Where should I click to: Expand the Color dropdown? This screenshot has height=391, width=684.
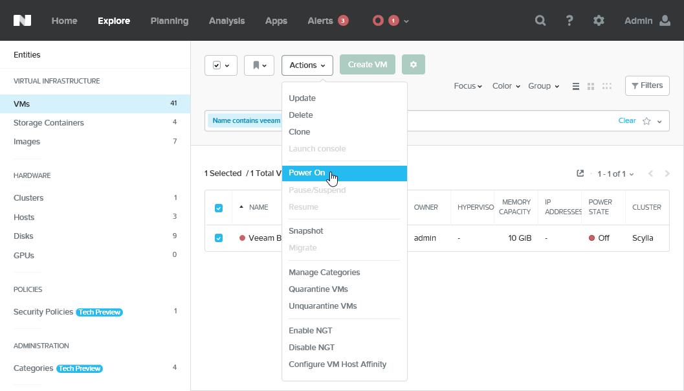click(505, 85)
